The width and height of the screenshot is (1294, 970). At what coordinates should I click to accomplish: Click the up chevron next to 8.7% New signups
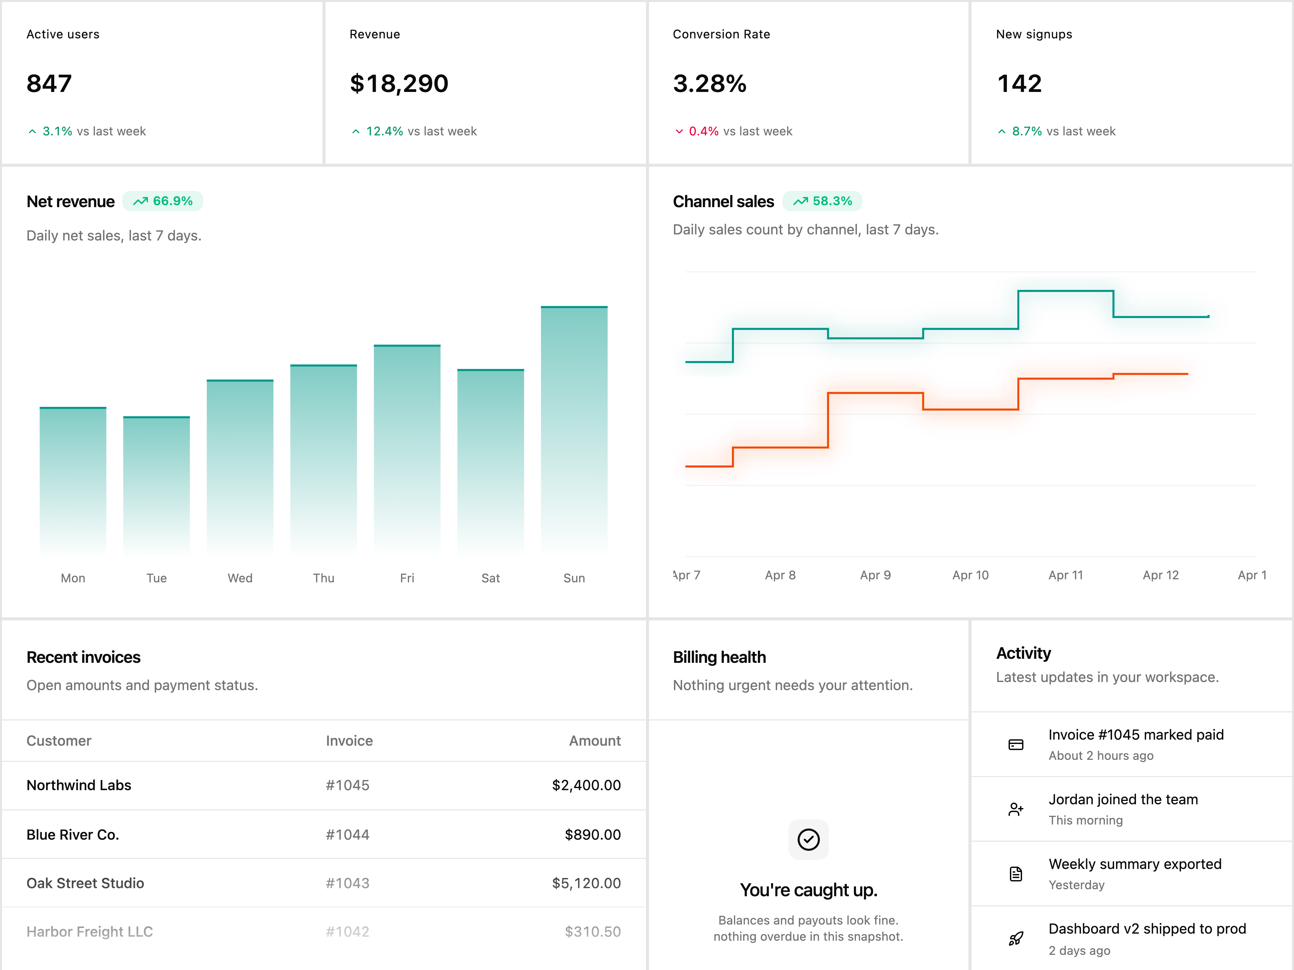click(1002, 132)
